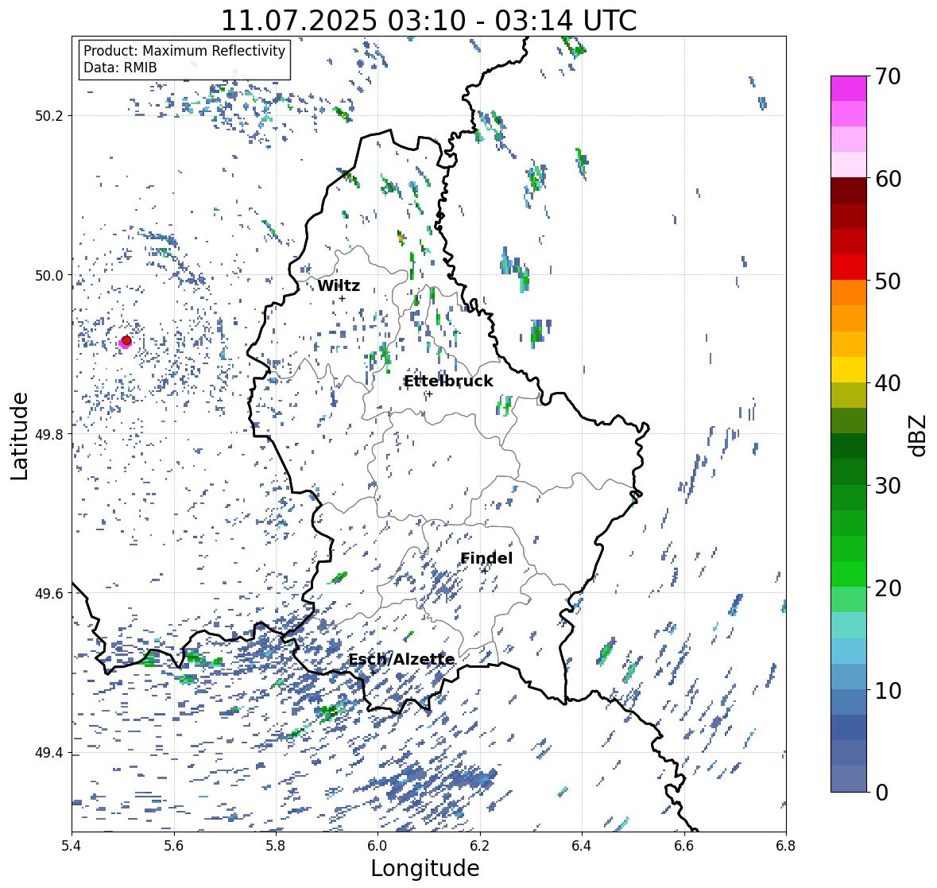Click the longitude tick label 6.0
Image resolution: width=937 pixels, height=888 pixels.
click(378, 846)
